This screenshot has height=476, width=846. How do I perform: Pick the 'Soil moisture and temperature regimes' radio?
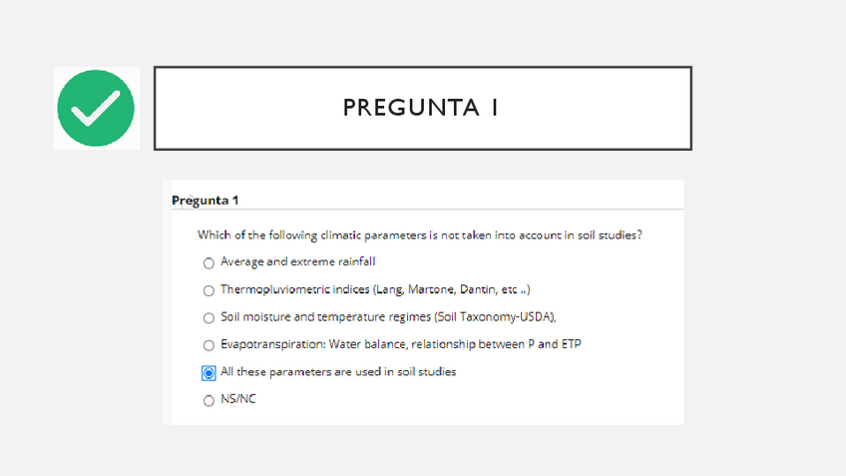click(209, 318)
